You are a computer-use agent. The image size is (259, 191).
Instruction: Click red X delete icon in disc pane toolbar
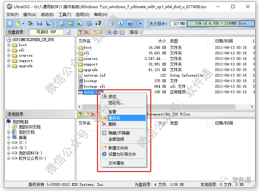point(87,32)
